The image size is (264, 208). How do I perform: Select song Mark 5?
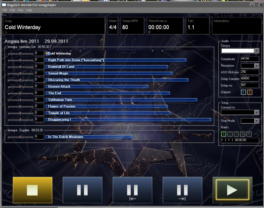pyautogui.click(x=249, y=134)
